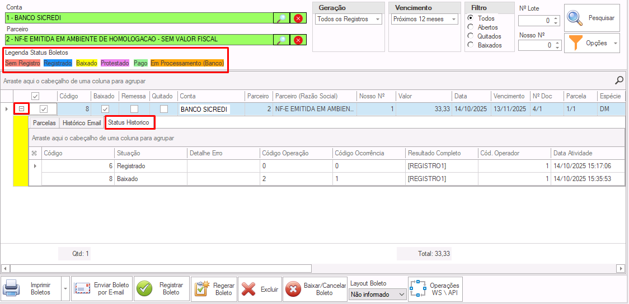Click the grid search magnifier icon

(x=619, y=80)
